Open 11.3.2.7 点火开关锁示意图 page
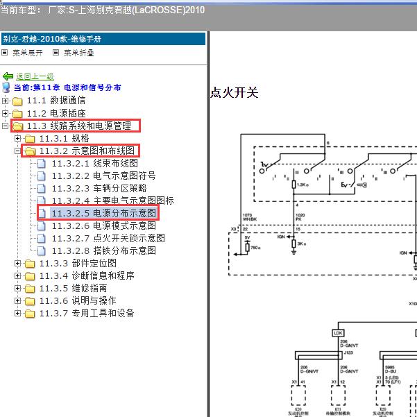The width and height of the screenshot is (417, 417). pos(108,238)
